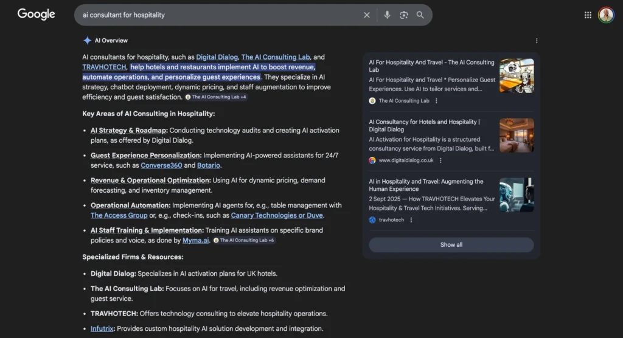Click the travhotech source favicon

(372, 220)
